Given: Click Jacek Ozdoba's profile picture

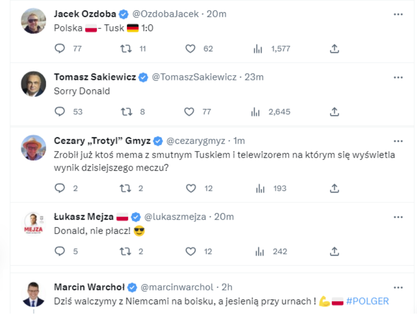Looking at the screenshot, I should coord(33,20).
